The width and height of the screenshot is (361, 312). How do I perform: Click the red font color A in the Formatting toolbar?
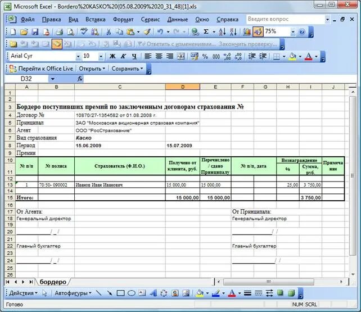[309, 56]
